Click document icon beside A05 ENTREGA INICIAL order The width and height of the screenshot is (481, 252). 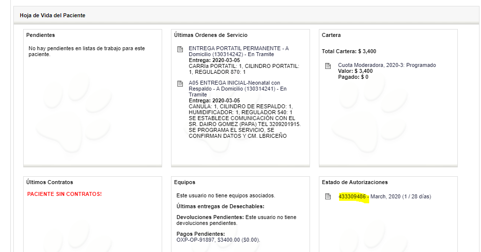[x=180, y=84]
